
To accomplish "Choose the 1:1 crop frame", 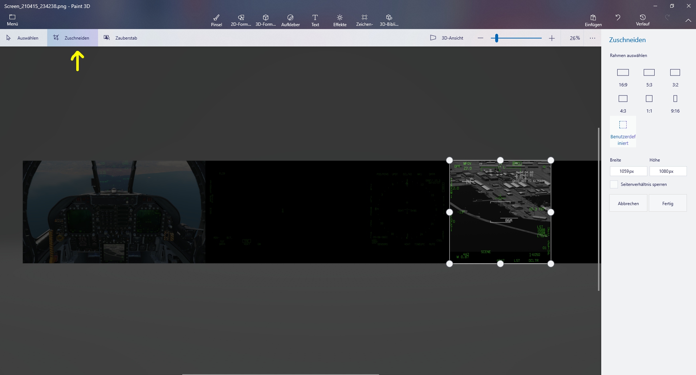I will [x=649, y=103].
